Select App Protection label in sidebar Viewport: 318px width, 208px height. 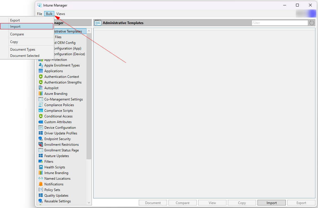[56, 60]
